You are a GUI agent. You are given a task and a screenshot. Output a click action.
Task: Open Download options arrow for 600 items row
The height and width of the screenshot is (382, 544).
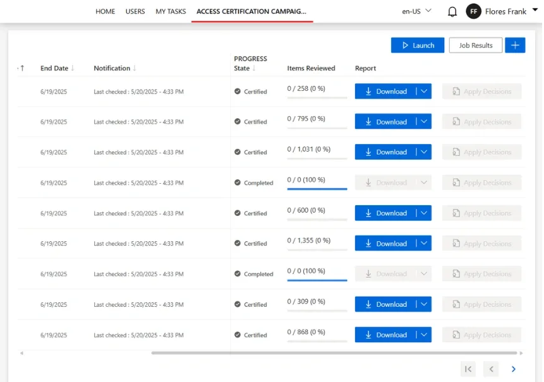(425, 213)
